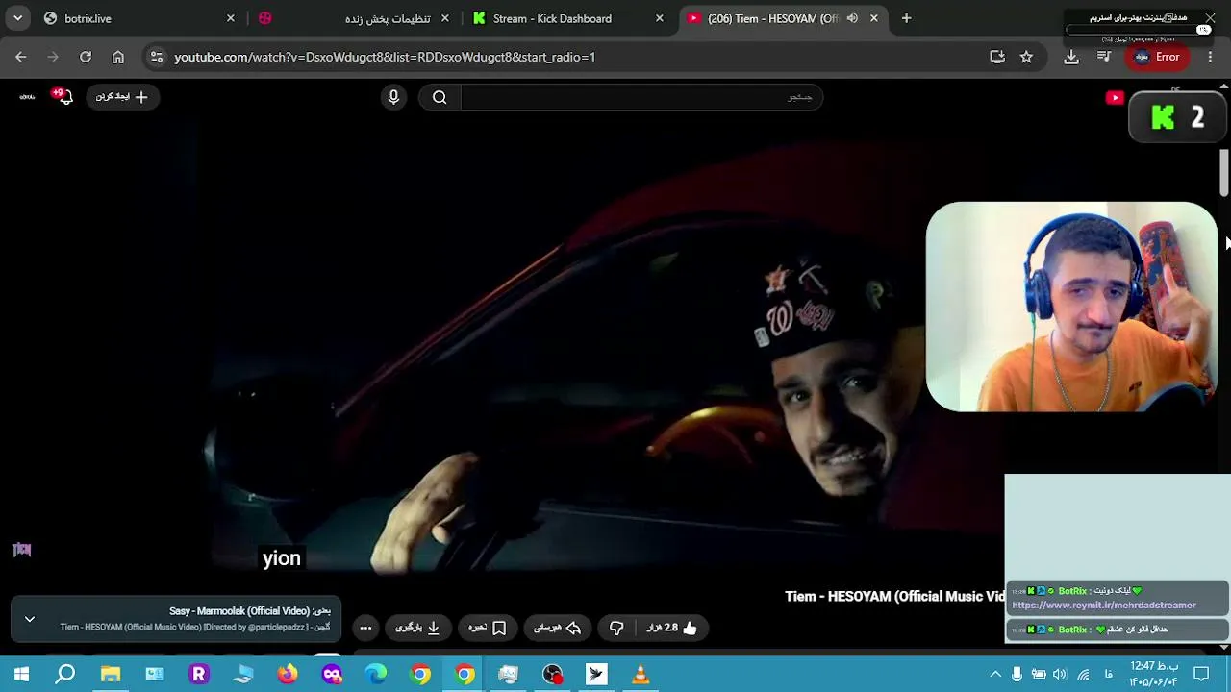Open more actions three-dot menu
The height and width of the screenshot is (692, 1231).
click(x=365, y=628)
